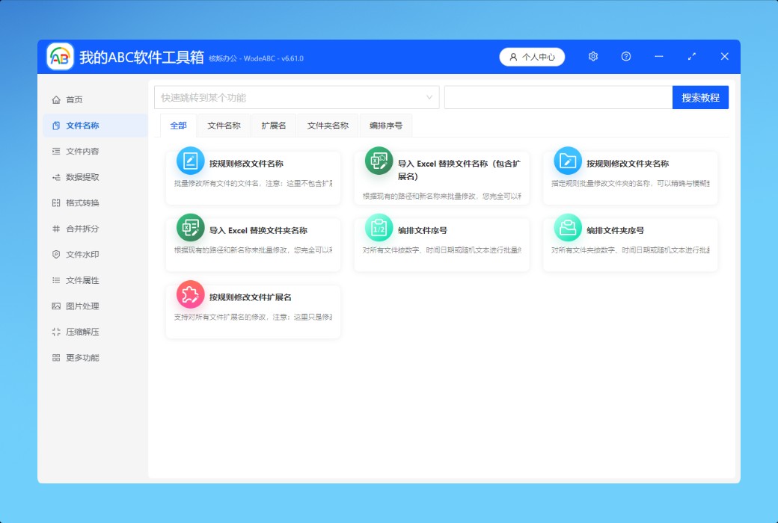Click the tutorial search input field
The width and height of the screenshot is (778, 523).
coord(558,98)
